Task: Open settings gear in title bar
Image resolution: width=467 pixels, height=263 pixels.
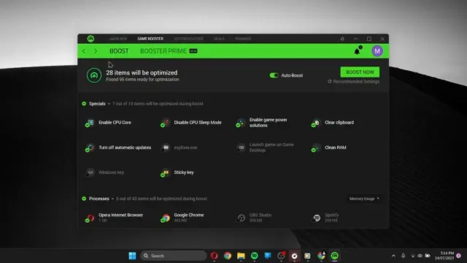Action: (x=342, y=39)
